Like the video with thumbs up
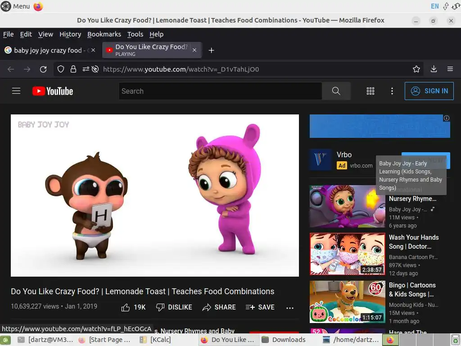461x346 pixels. 133,307
